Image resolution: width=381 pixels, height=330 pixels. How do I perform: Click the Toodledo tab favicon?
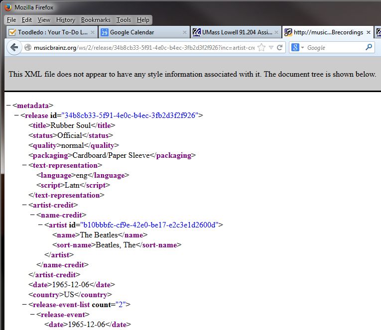[12, 32]
